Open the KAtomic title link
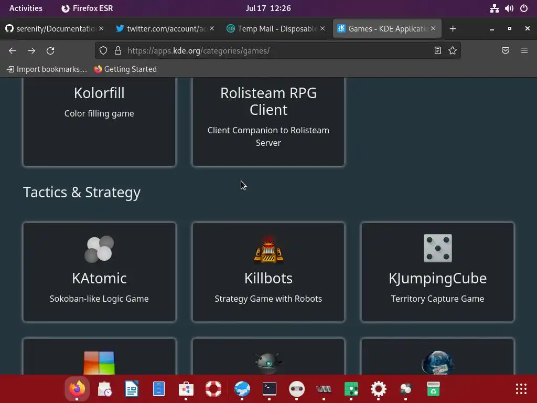Viewport: 537px width, 403px height. click(x=99, y=278)
